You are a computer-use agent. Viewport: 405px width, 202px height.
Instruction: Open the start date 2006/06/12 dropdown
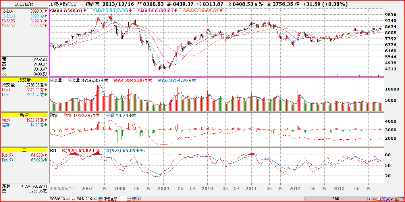[68, 199]
